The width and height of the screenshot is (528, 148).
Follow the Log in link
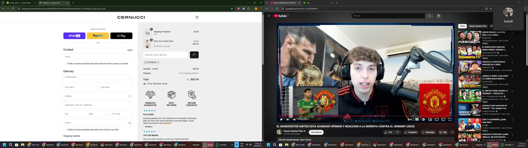point(130,50)
